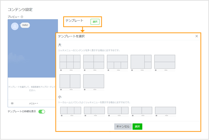Select radio button under small three-column template
This screenshot has width=209, height=140.
point(61,116)
